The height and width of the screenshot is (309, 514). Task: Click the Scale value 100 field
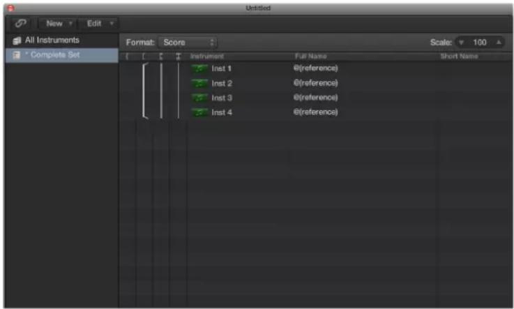(x=480, y=43)
